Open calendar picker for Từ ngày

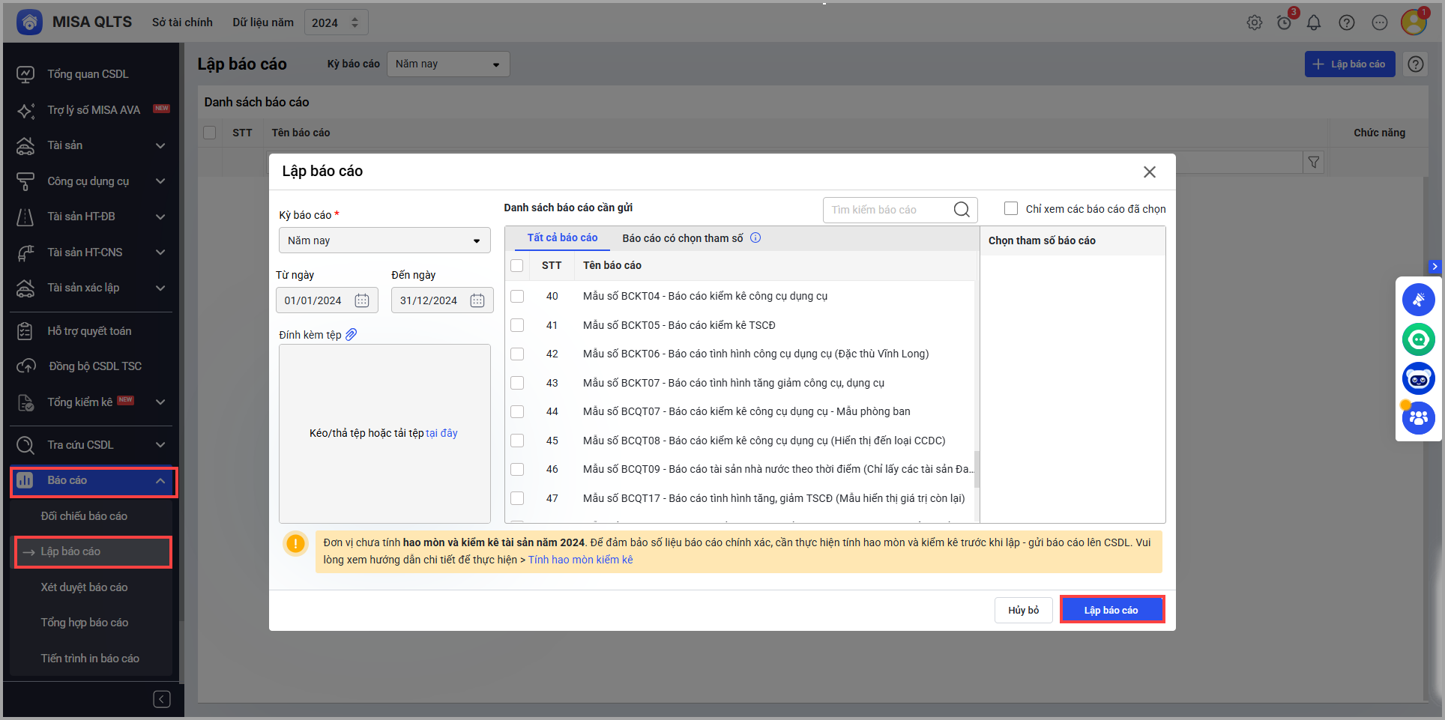pos(362,300)
